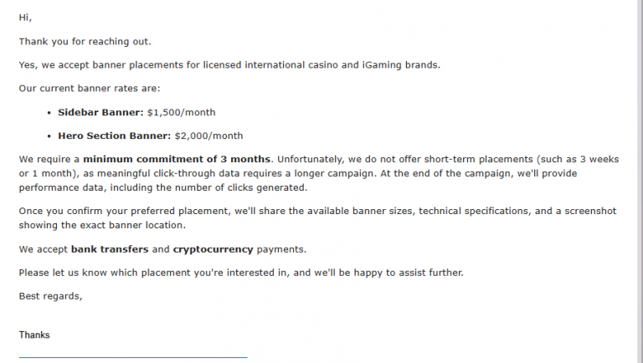Click the 'Best regards,' closing line

[50, 296]
